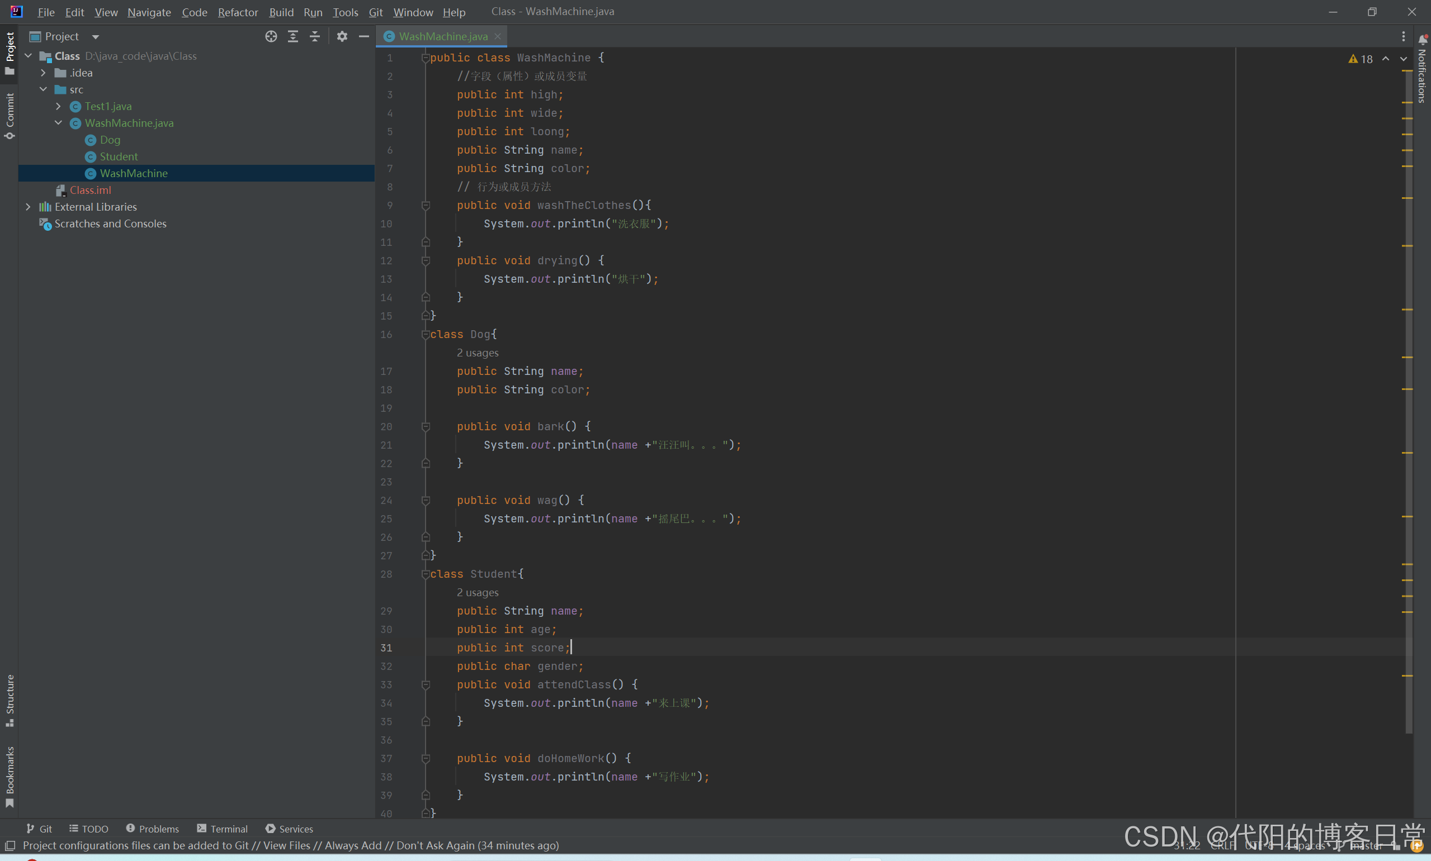Click the editor tabs three-dot menu
1431x861 pixels.
1403,36
